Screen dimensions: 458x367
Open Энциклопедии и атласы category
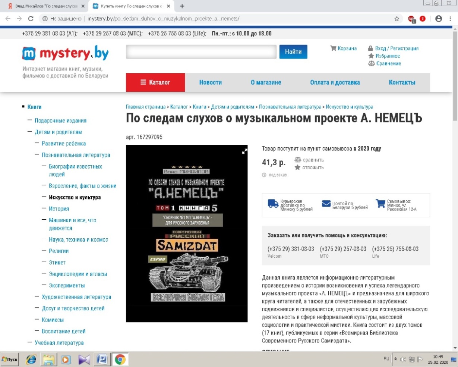tap(78, 274)
